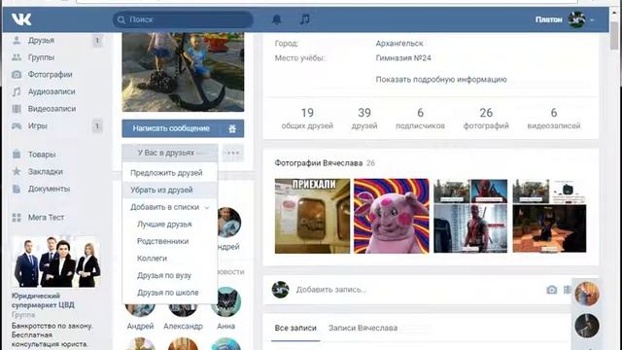Click the Фотографии camera sidebar icon
The width and height of the screenshot is (622, 350).
point(17,74)
